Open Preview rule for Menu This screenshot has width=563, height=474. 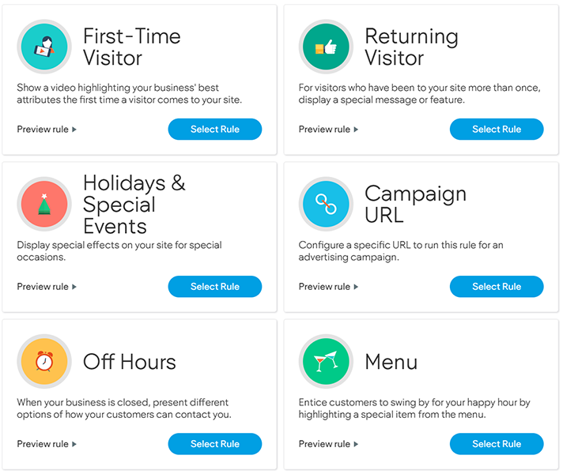coord(327,444)
